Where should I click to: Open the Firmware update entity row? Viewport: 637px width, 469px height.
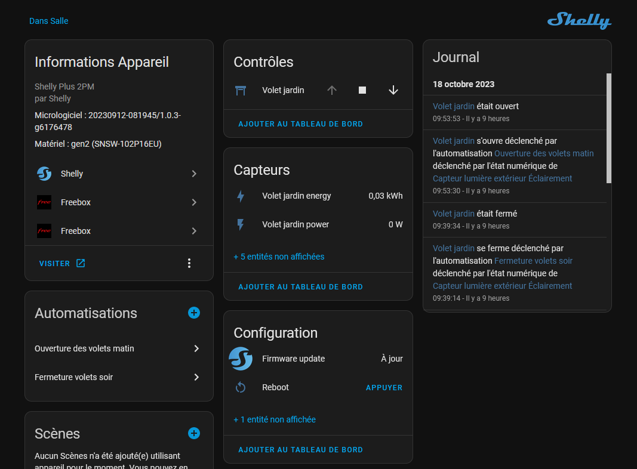click(x=318, y=359)
